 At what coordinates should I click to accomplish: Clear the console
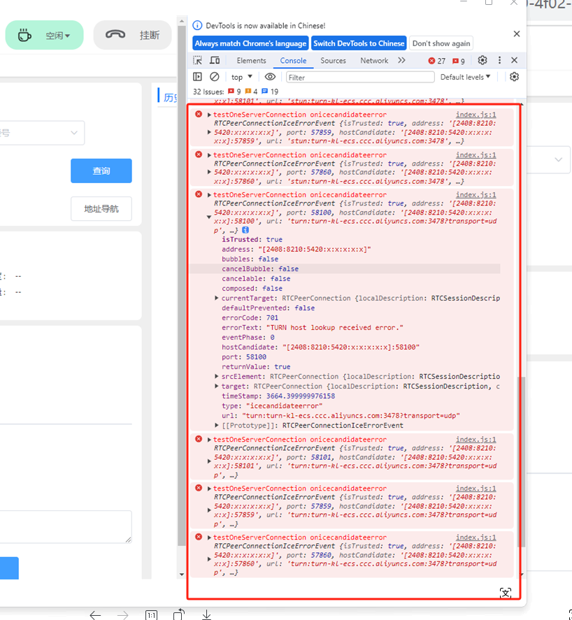coord(215,77)
